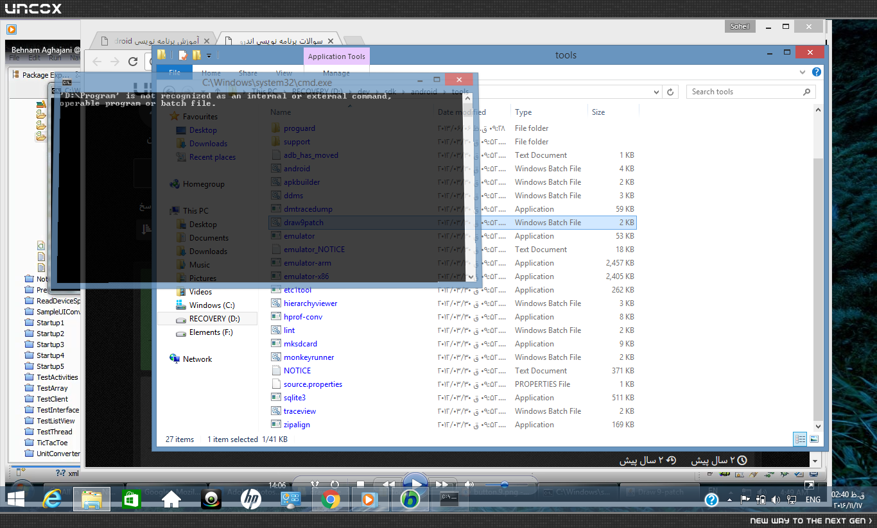Click the TestListView project folder icon
877x528 pixels.
coord(29,421)
